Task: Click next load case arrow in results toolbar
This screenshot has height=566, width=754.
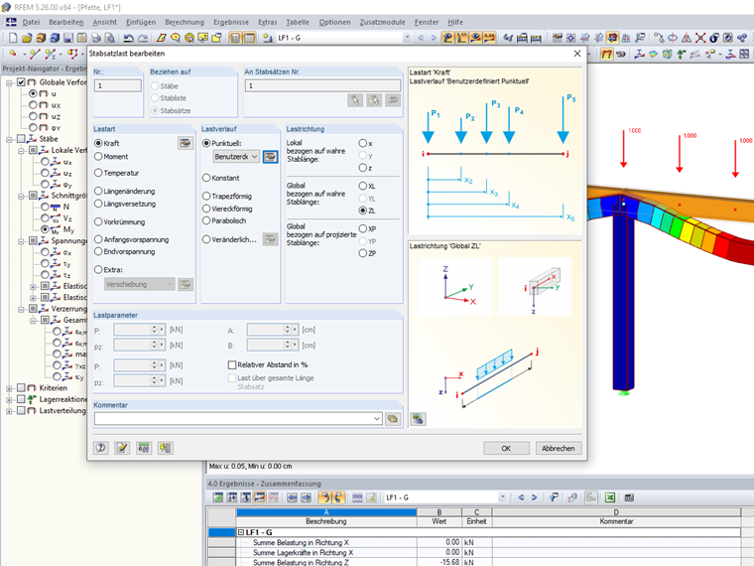Action: point(534,497)
